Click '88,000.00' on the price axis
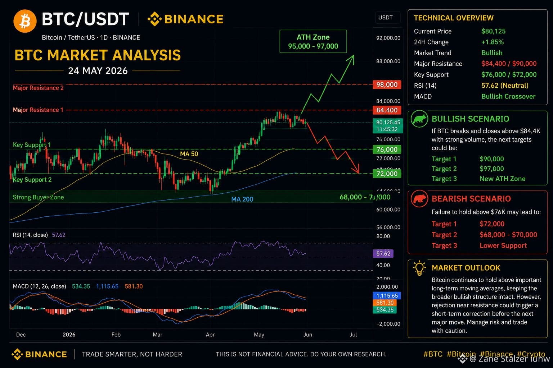The width and height of the screenshot is (553, 368). [388, 61]
